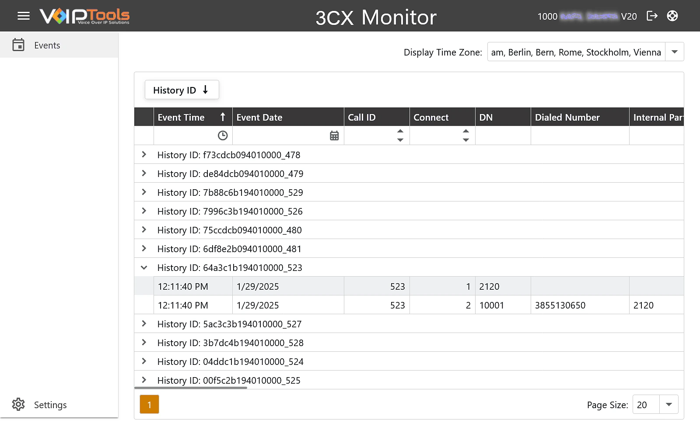
Task: Click the VoIPTools logo
Action: pyautogui.click(x=84, y=16)
